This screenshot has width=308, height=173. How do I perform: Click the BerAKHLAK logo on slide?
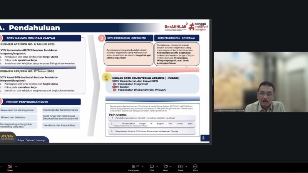pyautogui.click(x=176, y=27)
